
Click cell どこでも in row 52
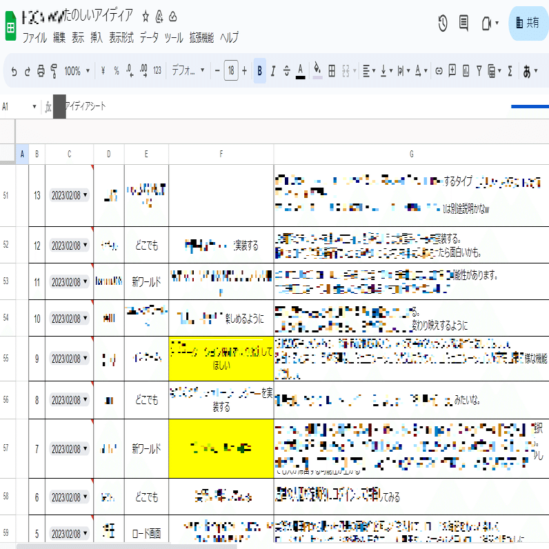click(x=146, y=246)
